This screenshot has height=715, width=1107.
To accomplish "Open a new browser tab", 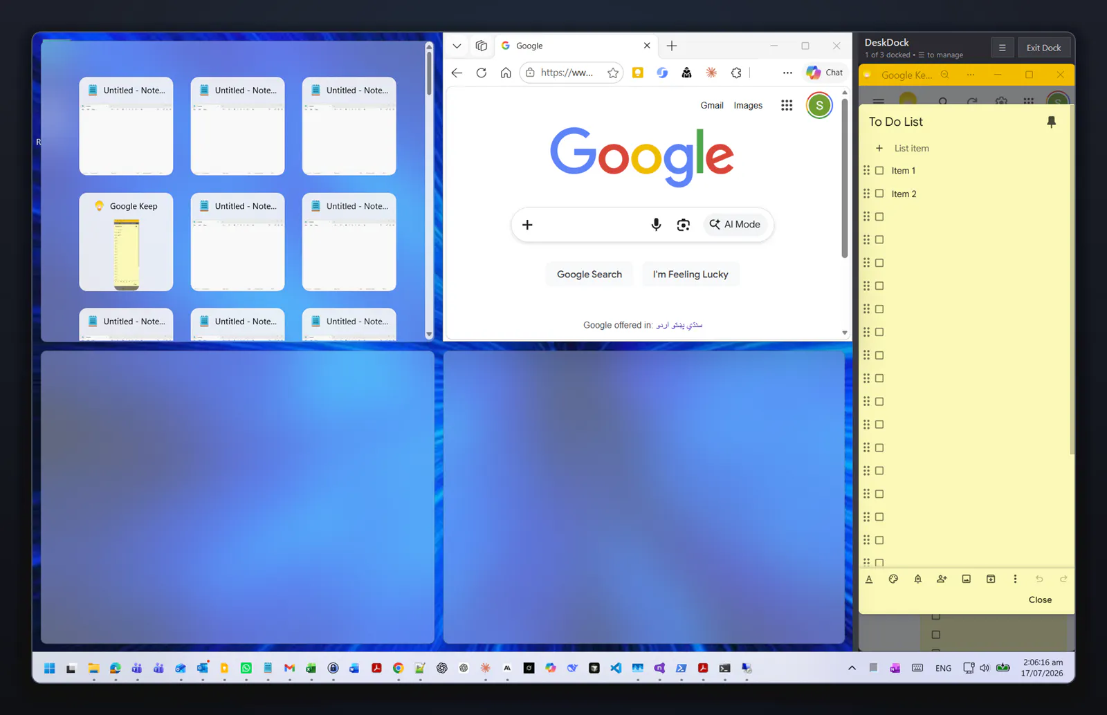I will point(671,46).
